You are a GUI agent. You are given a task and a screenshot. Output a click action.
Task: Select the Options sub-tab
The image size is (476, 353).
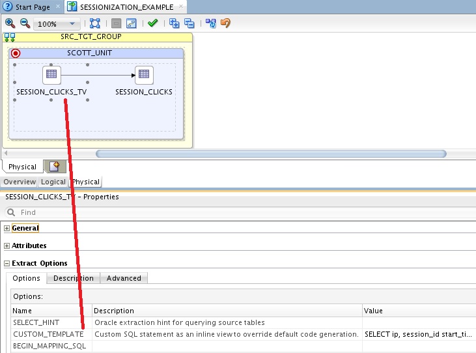[x=27, y=278]
